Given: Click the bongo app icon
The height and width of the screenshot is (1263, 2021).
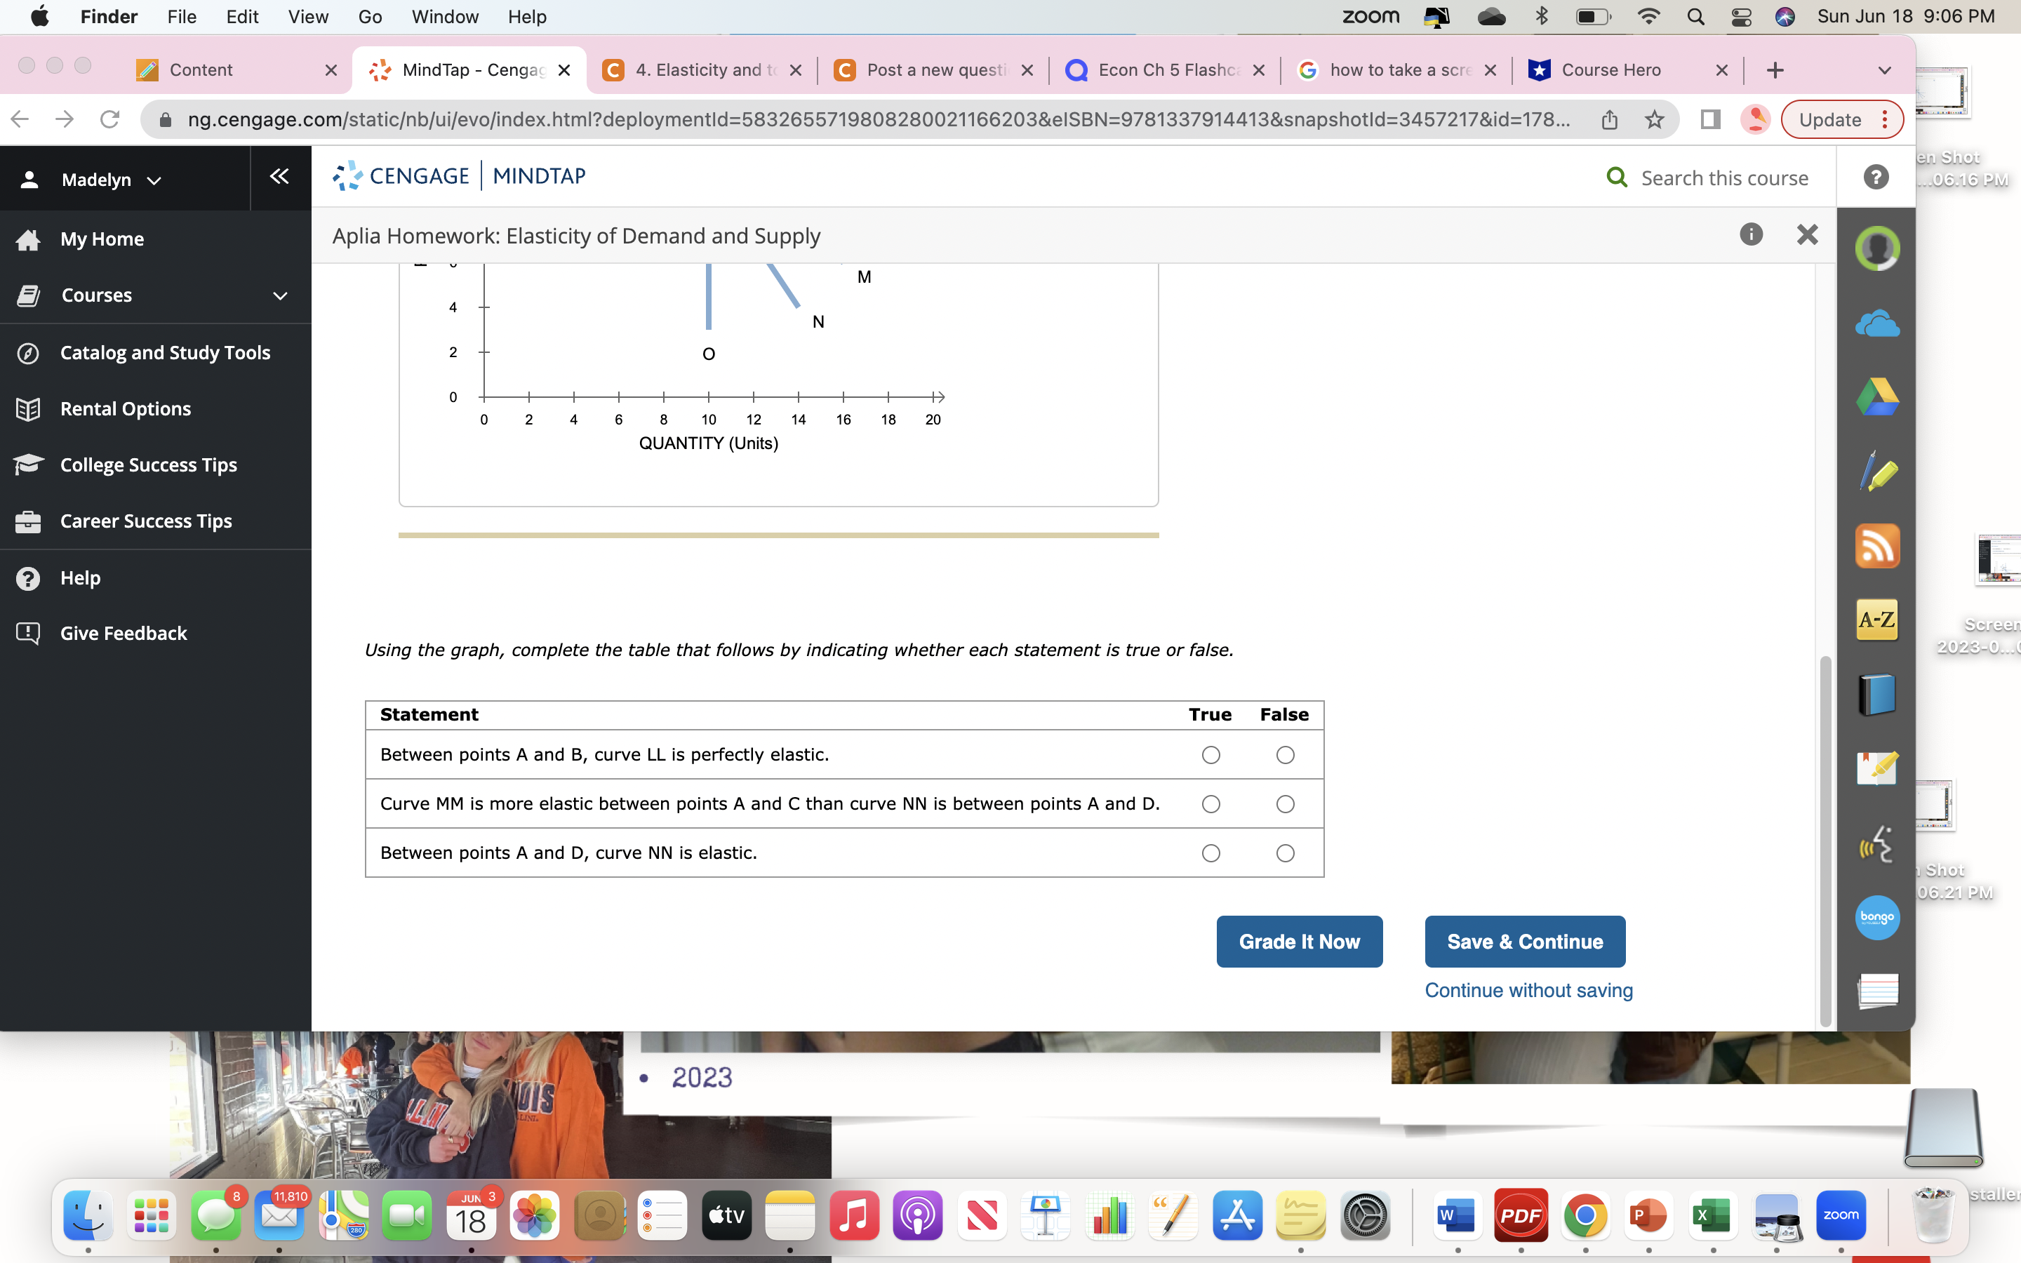Looking at the screenshot, I should (1876, 917).
